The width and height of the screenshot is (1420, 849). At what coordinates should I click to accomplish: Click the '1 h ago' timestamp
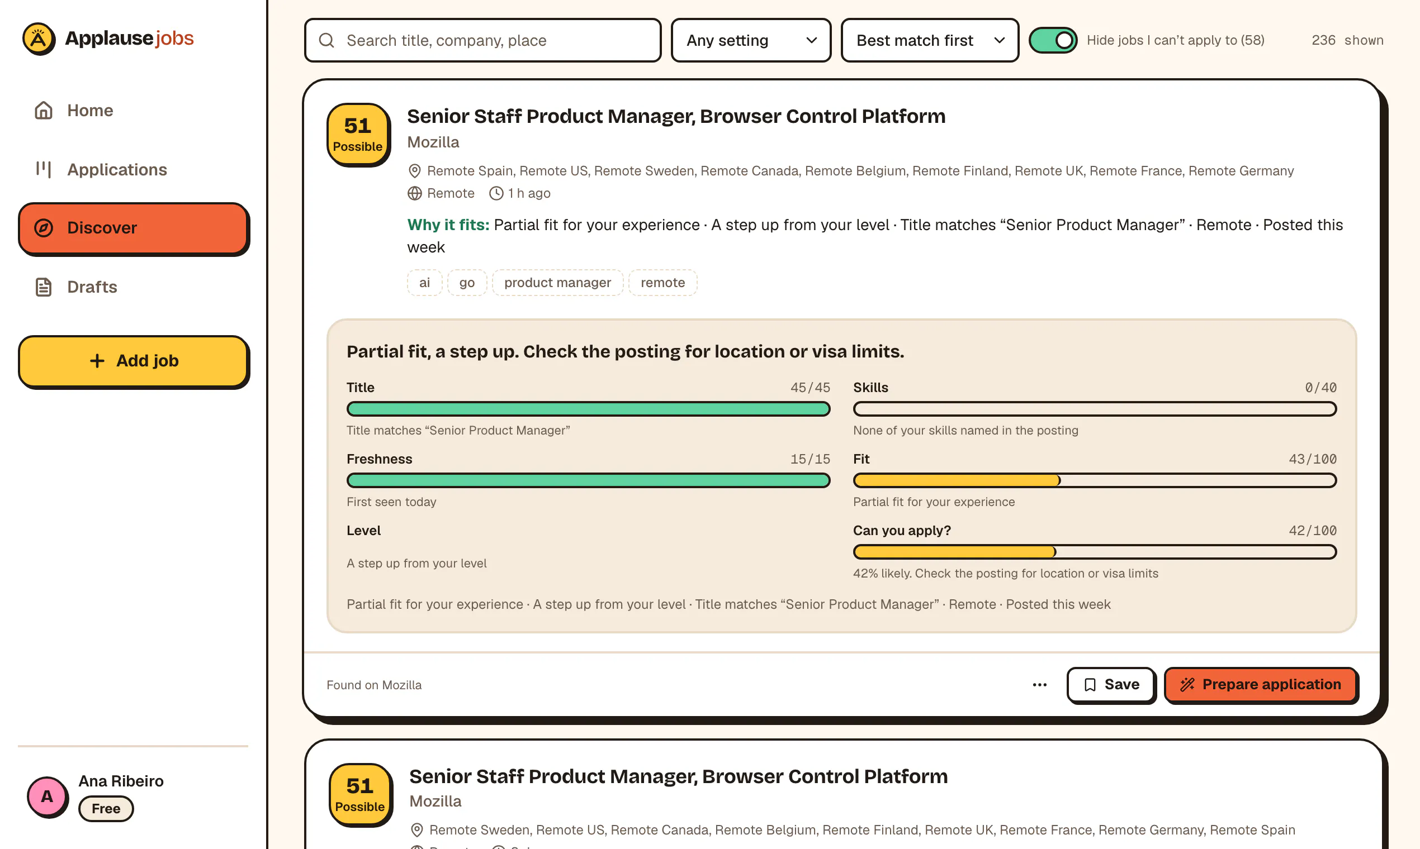pyautogui.click(x=529, y=193)
